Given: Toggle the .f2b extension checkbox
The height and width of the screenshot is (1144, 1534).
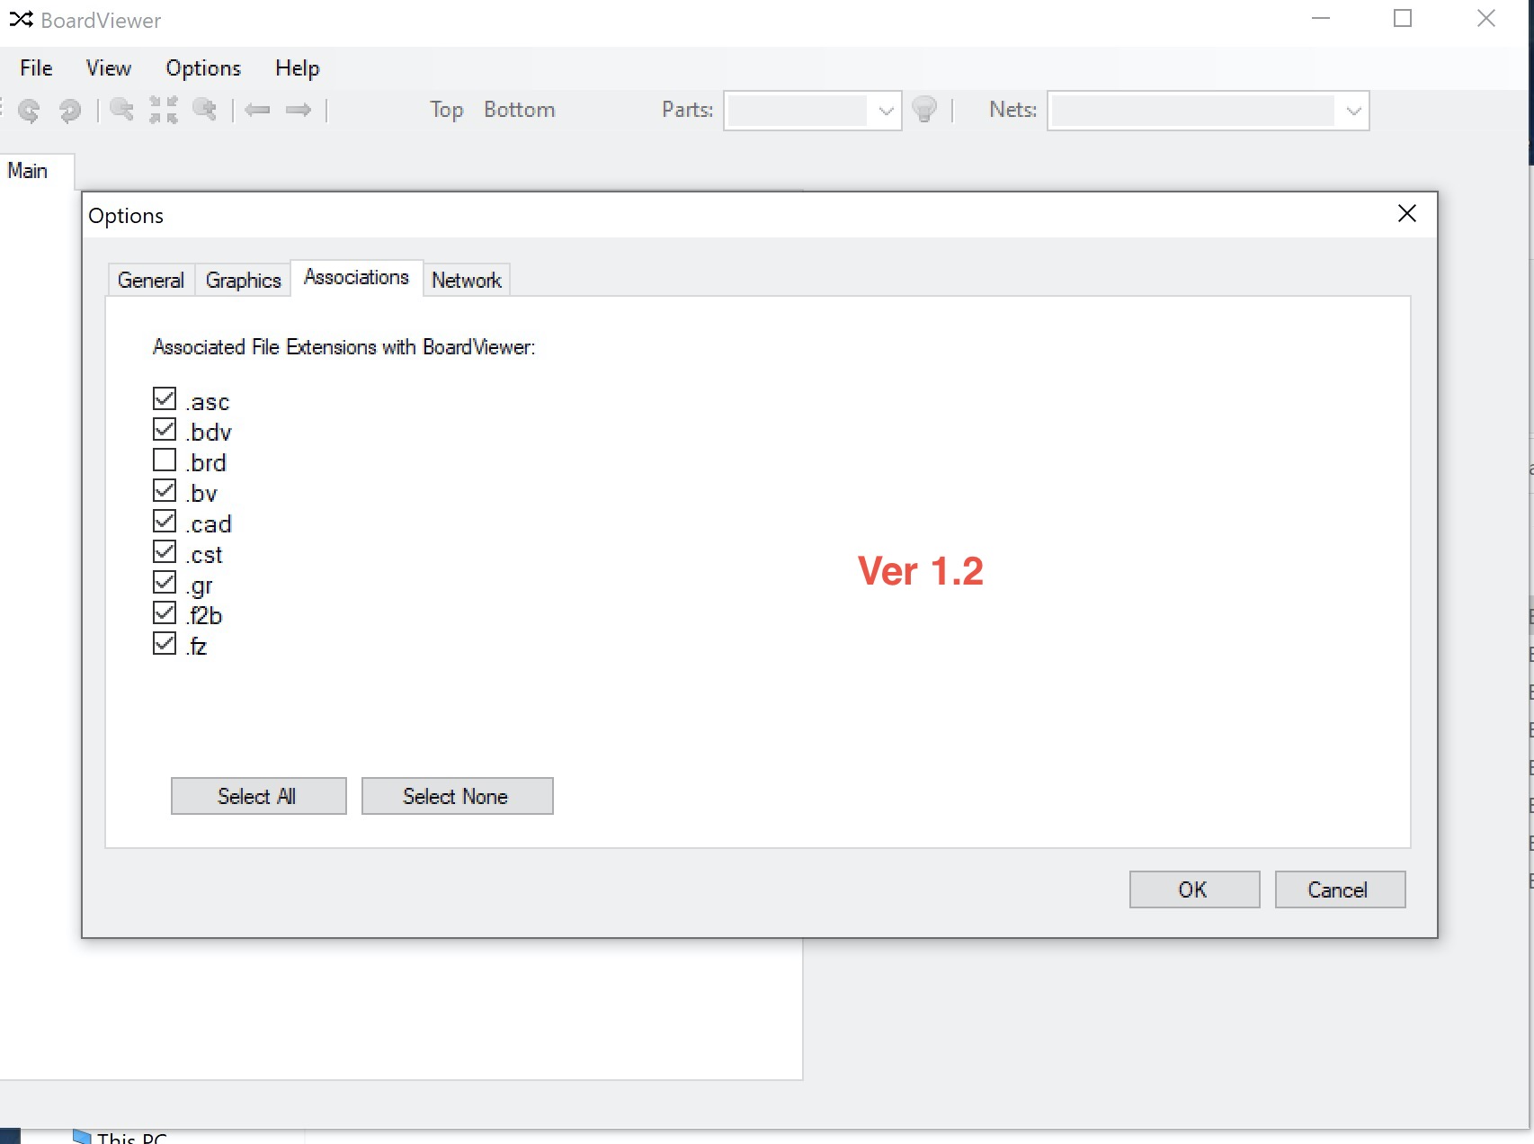Looking at the screenshot, I should 165,612.
